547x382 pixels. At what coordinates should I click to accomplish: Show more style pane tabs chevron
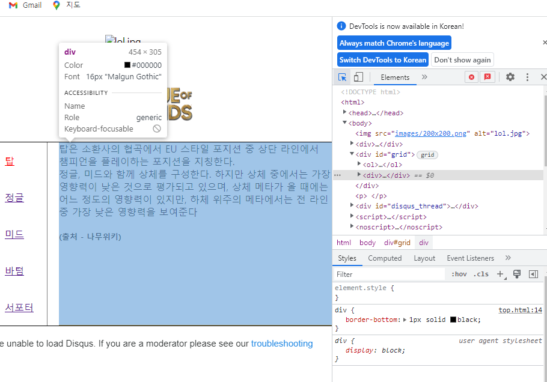507,258
